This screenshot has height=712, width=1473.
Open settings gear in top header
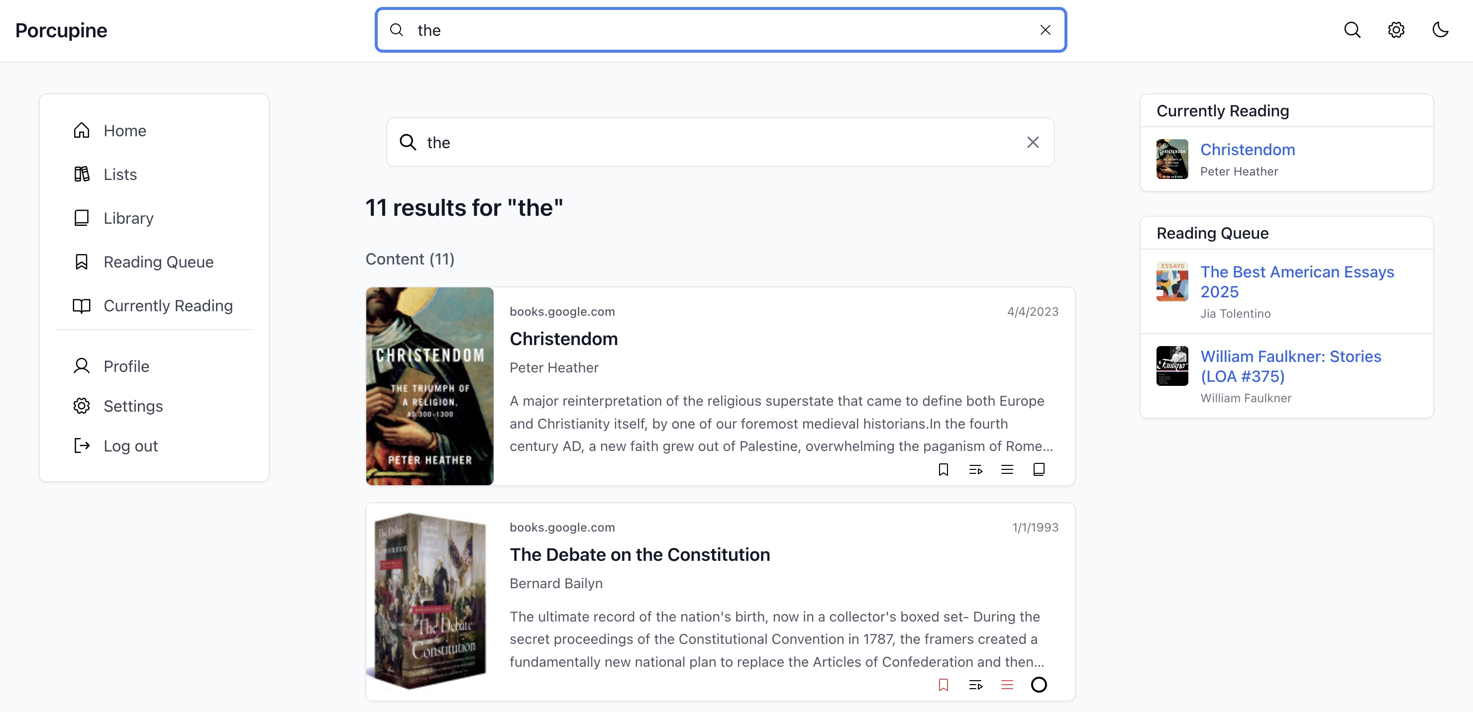[1396, 30]
